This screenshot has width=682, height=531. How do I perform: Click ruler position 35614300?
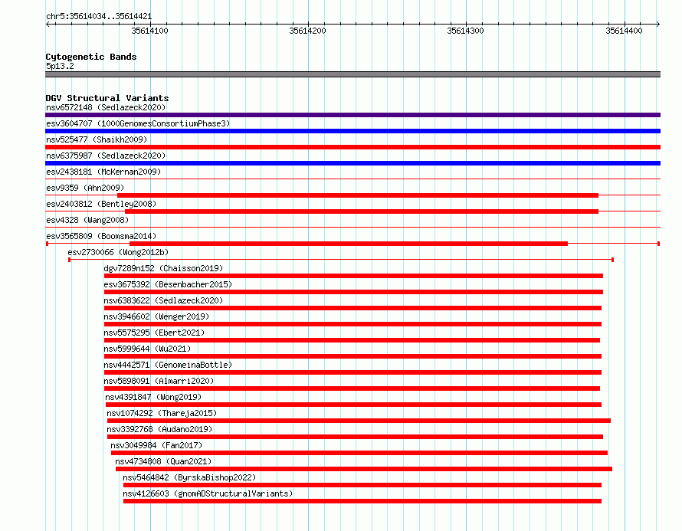(x=465, y=31)
